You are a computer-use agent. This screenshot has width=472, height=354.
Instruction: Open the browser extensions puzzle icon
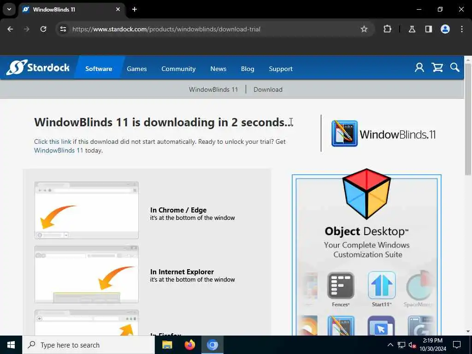[387, 29]
